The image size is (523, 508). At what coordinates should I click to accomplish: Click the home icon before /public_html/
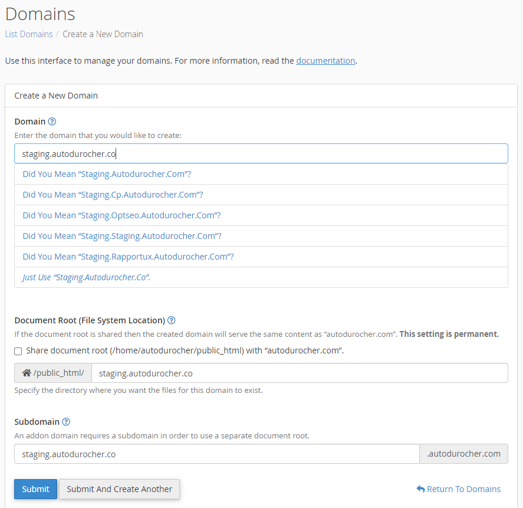coord(26,373)
